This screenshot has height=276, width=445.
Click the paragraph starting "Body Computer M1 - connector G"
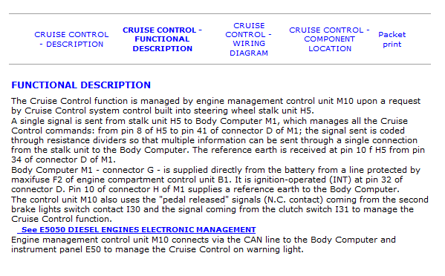click(x=215, y=180)
